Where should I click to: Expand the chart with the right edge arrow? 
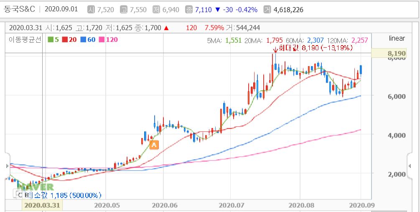point(410,166)
